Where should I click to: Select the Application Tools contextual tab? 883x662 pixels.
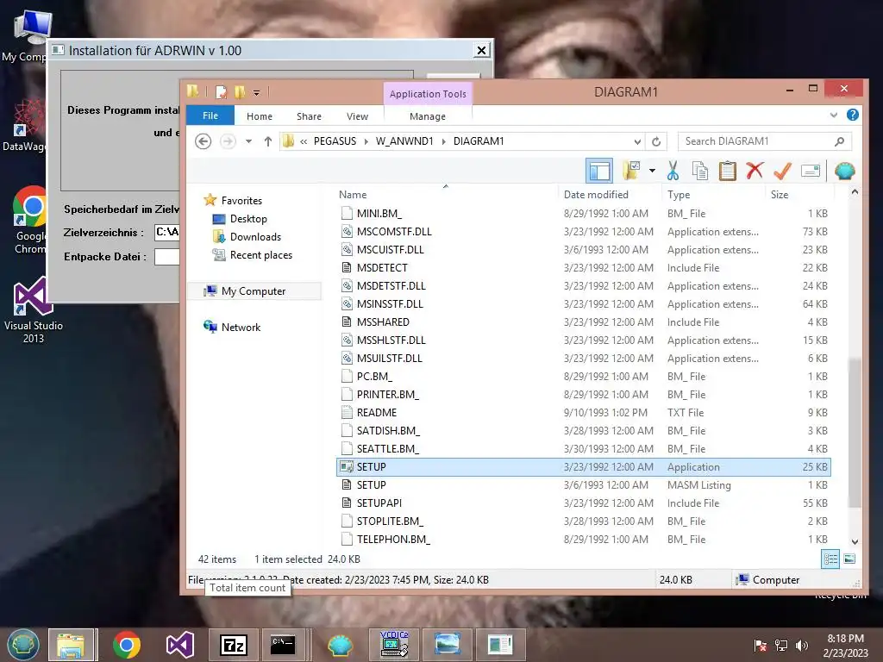[428, 94]
